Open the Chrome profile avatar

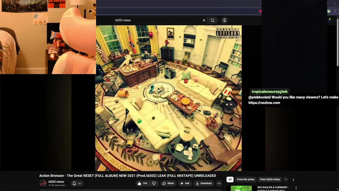(x=329, y=11)
